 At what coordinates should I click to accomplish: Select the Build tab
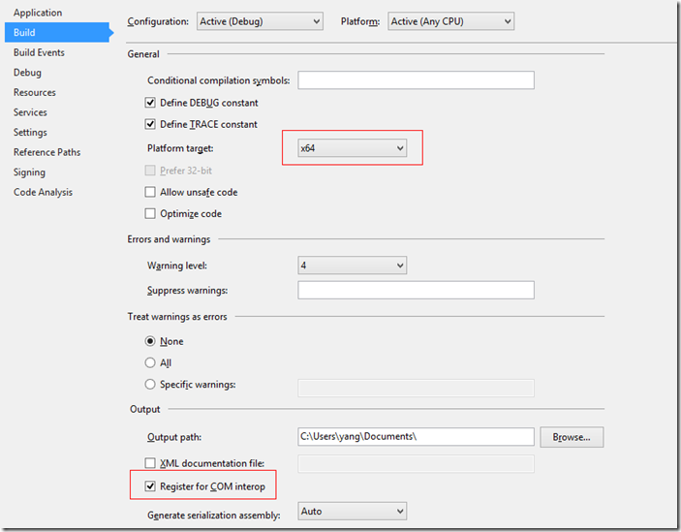tap(58, 33)
